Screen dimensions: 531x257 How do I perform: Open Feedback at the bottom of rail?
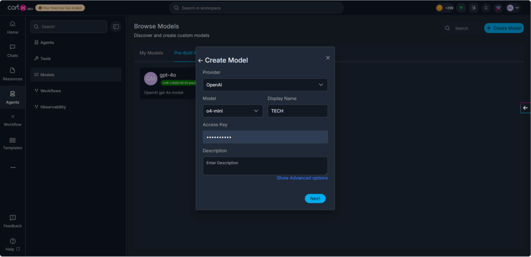[x=12, y=221]
